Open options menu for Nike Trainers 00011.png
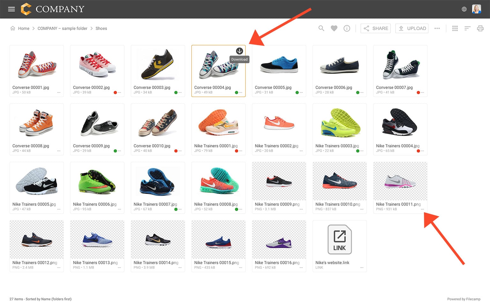490x306 pixels. click(422, 209)
